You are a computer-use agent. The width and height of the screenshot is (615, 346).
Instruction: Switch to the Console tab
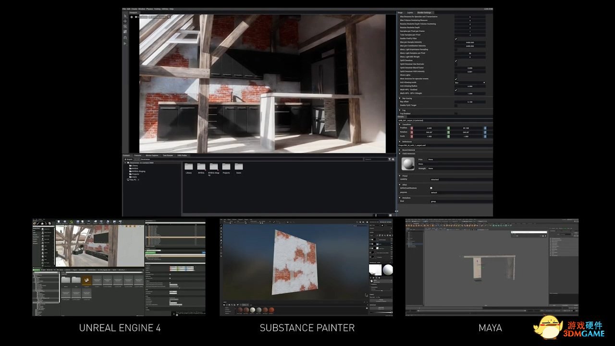137,155
